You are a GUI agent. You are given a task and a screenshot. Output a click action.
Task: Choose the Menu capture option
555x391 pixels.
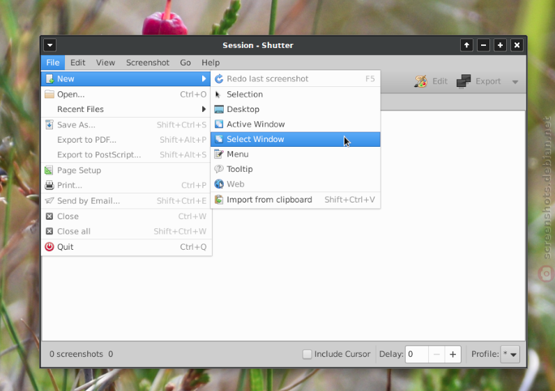(x=296, y=154)
